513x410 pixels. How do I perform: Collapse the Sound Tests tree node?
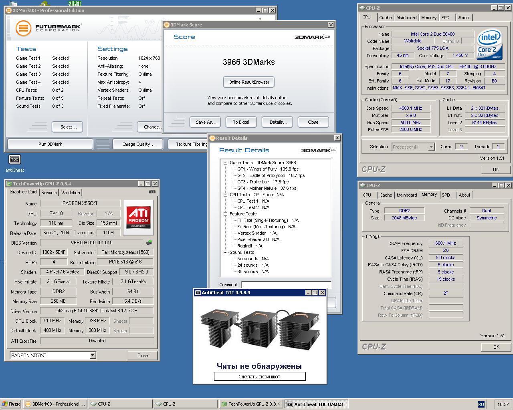point(226,252)
